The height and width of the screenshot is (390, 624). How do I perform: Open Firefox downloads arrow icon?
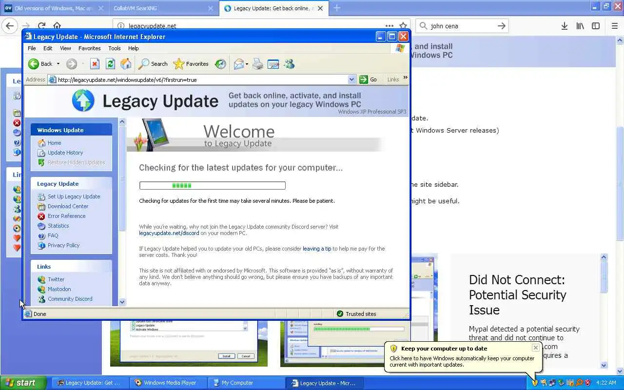564,26
